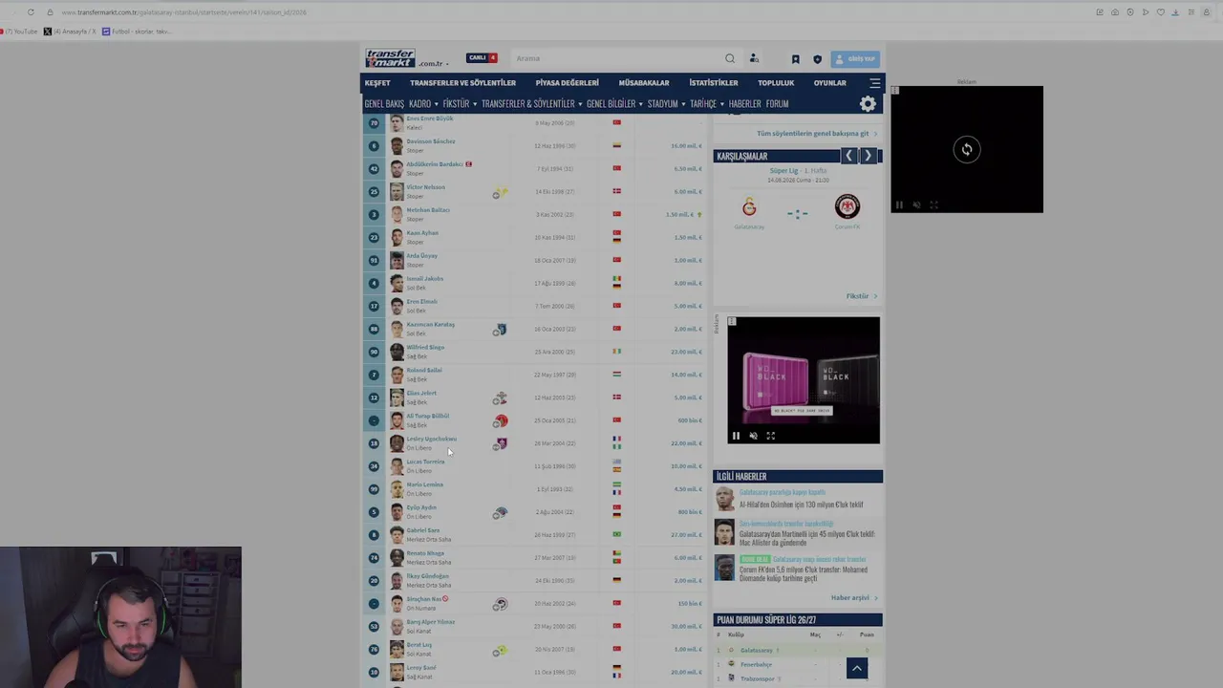The image size is (1223, 688).
Task: Open the Oyunlar menu
Action: pyautogui.click(x=829, y=83)
